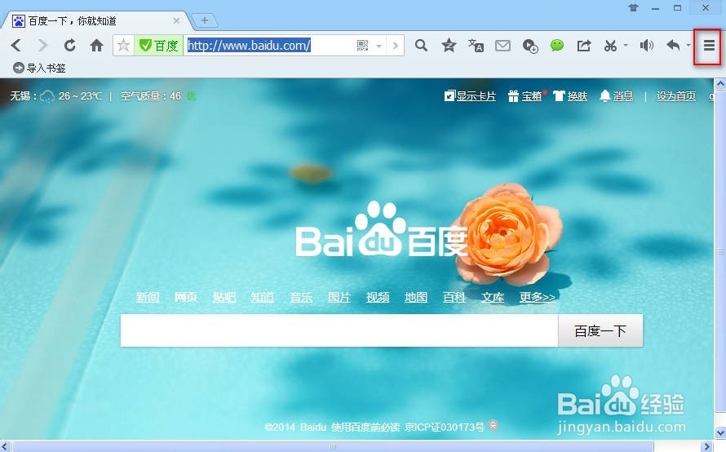The image size is (726, 452).
Task: Open the main menu hamburger icon
Action: pos(709,46)
